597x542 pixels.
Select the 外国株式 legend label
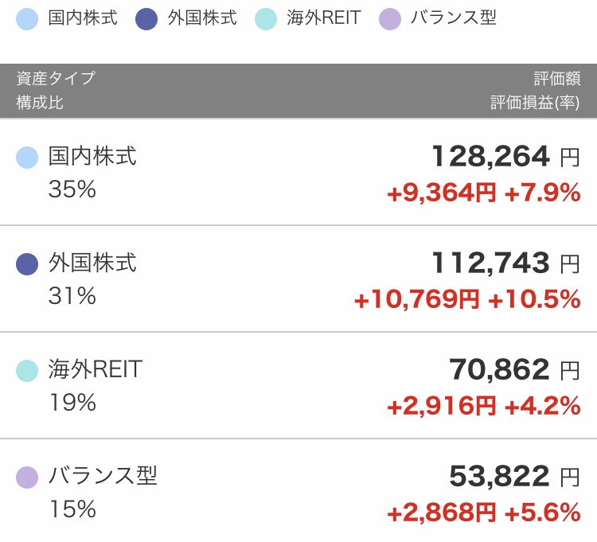pyautogui.click(x=202, y=18)
